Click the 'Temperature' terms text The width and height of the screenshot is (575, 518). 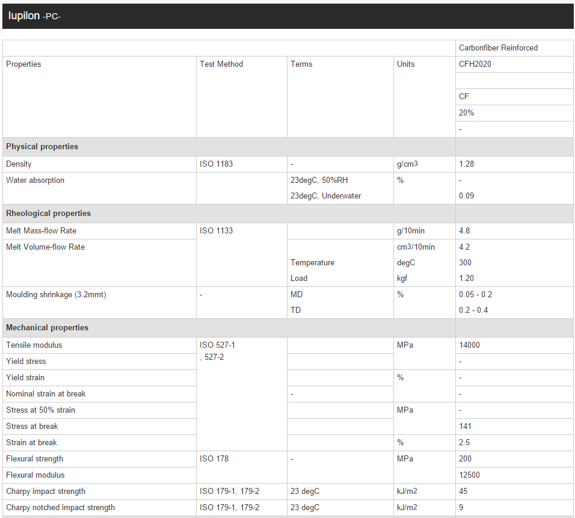coord(312,263)
